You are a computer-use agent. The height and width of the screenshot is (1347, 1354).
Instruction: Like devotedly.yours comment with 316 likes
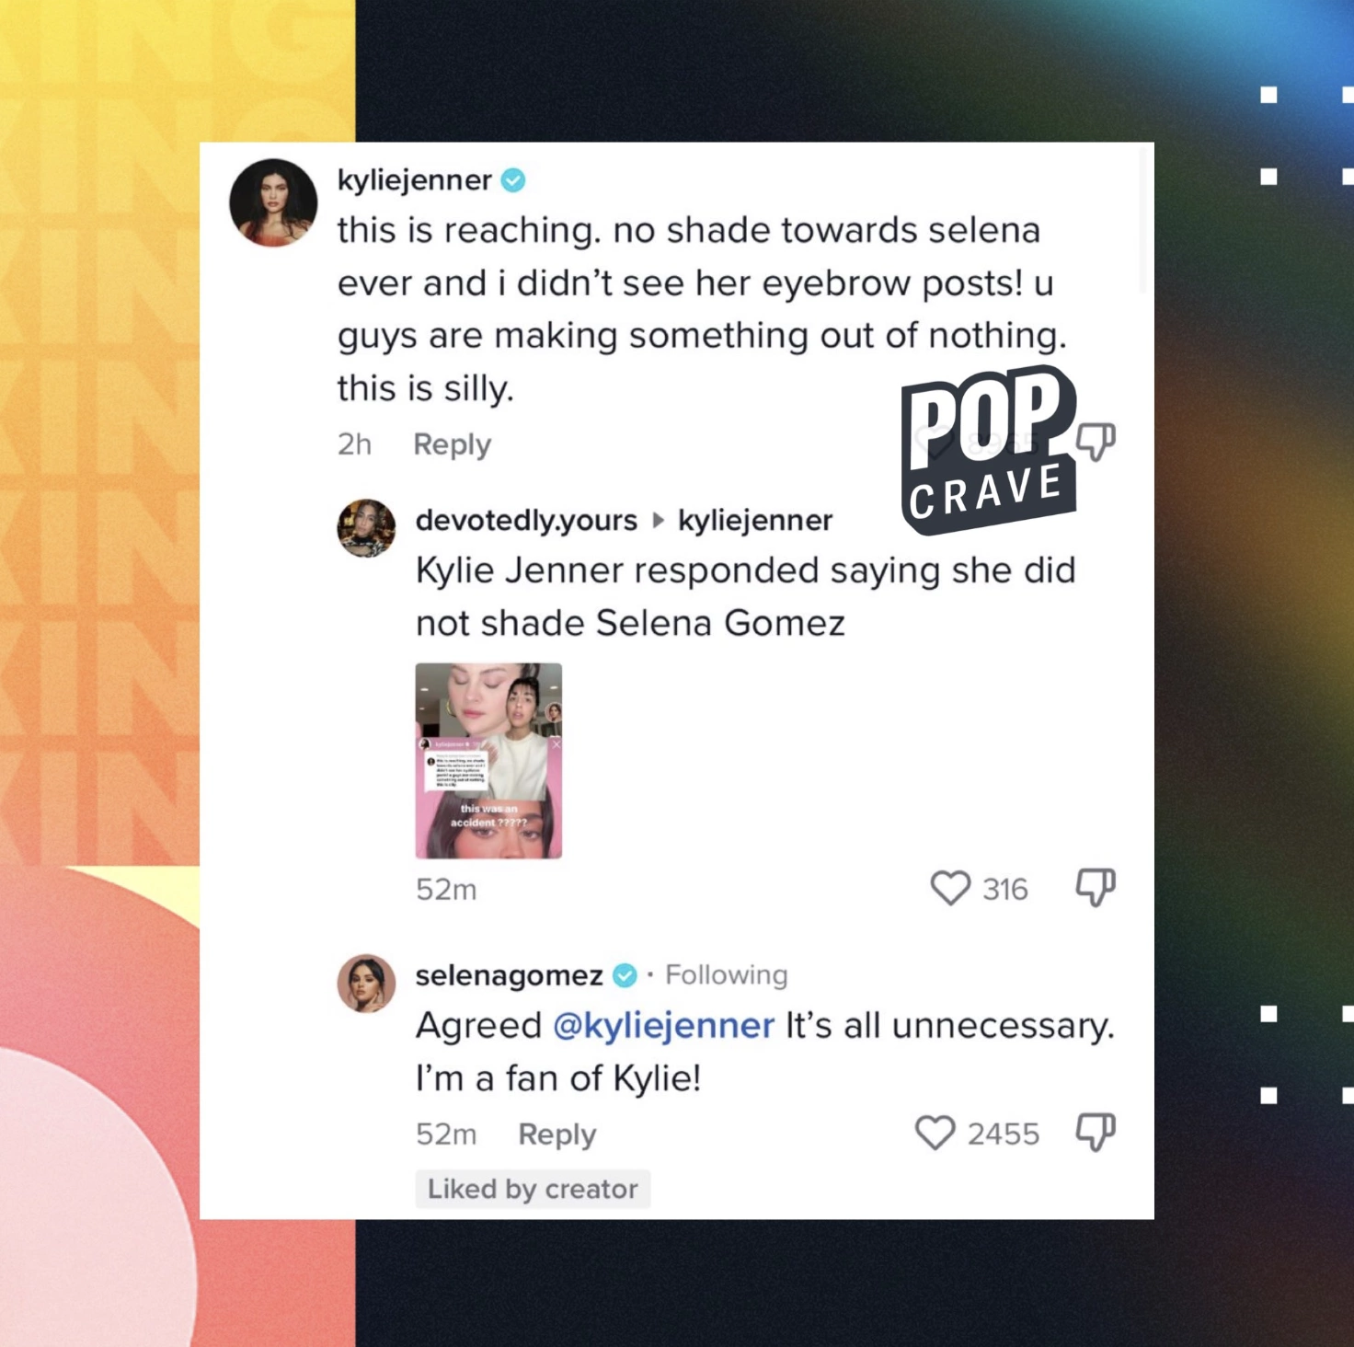click(x=950, y=888)
